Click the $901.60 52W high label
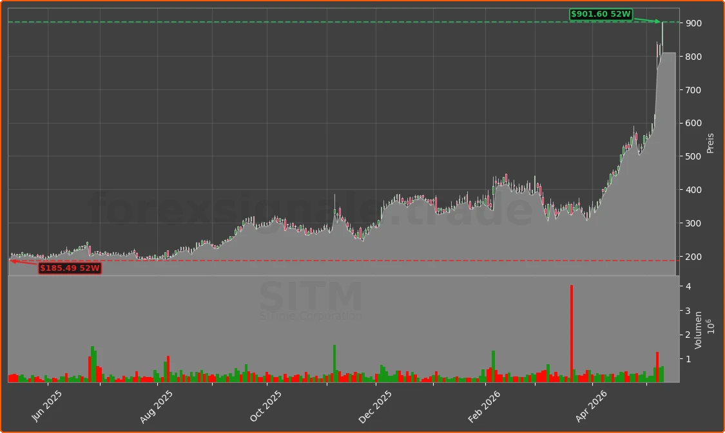The height and width of the screenshot is (433, 725). [x=601, y=14]
